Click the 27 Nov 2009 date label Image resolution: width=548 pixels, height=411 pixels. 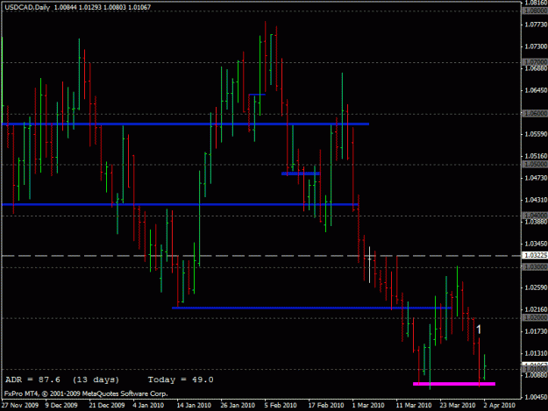point(19,406)
